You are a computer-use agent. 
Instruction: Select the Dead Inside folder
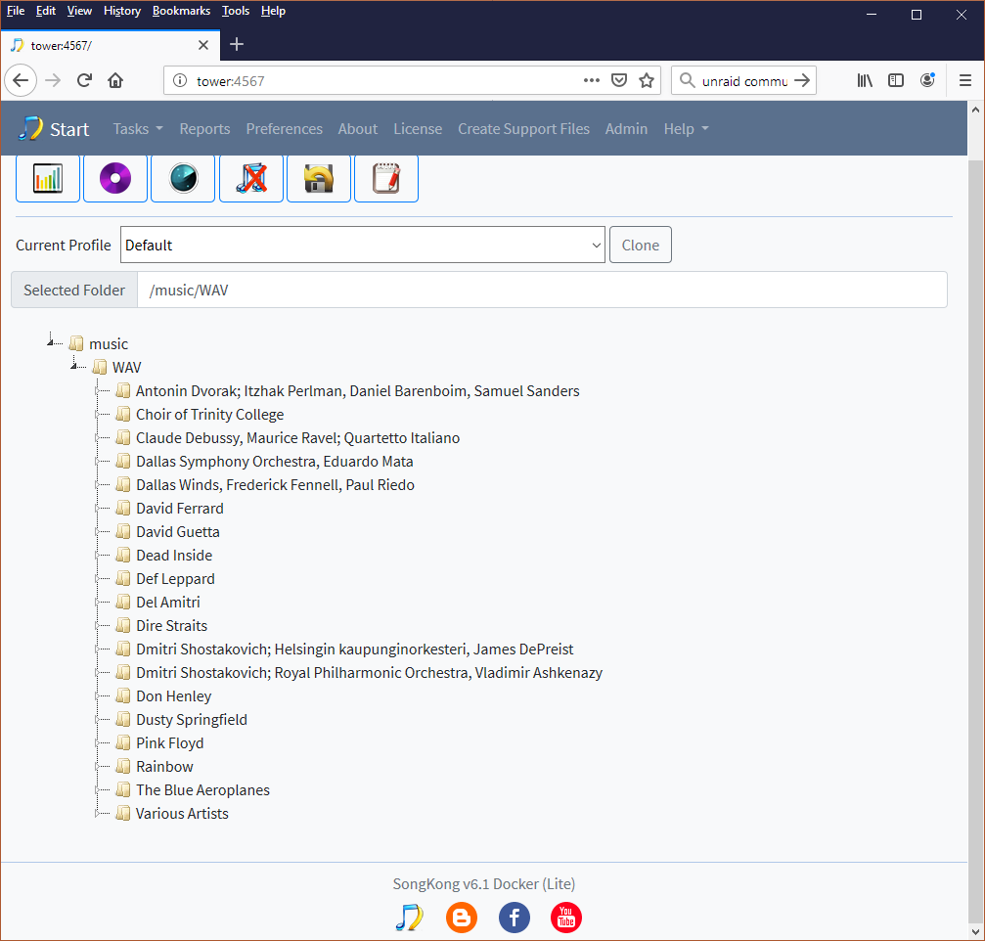click(x=174, y=556)
